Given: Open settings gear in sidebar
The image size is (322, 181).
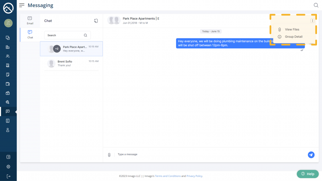Looking at the screenshot, I should (8, 167).
